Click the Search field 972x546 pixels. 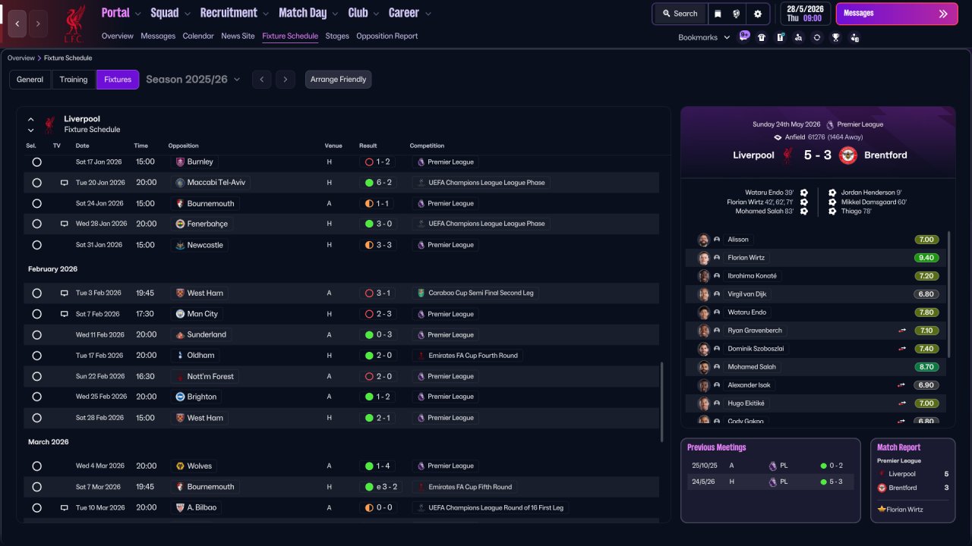point(680,14)
